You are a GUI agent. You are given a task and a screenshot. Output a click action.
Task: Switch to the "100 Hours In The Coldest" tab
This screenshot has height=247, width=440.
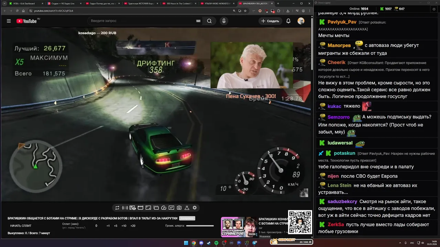pyautogui.click(x=179, y=3)
